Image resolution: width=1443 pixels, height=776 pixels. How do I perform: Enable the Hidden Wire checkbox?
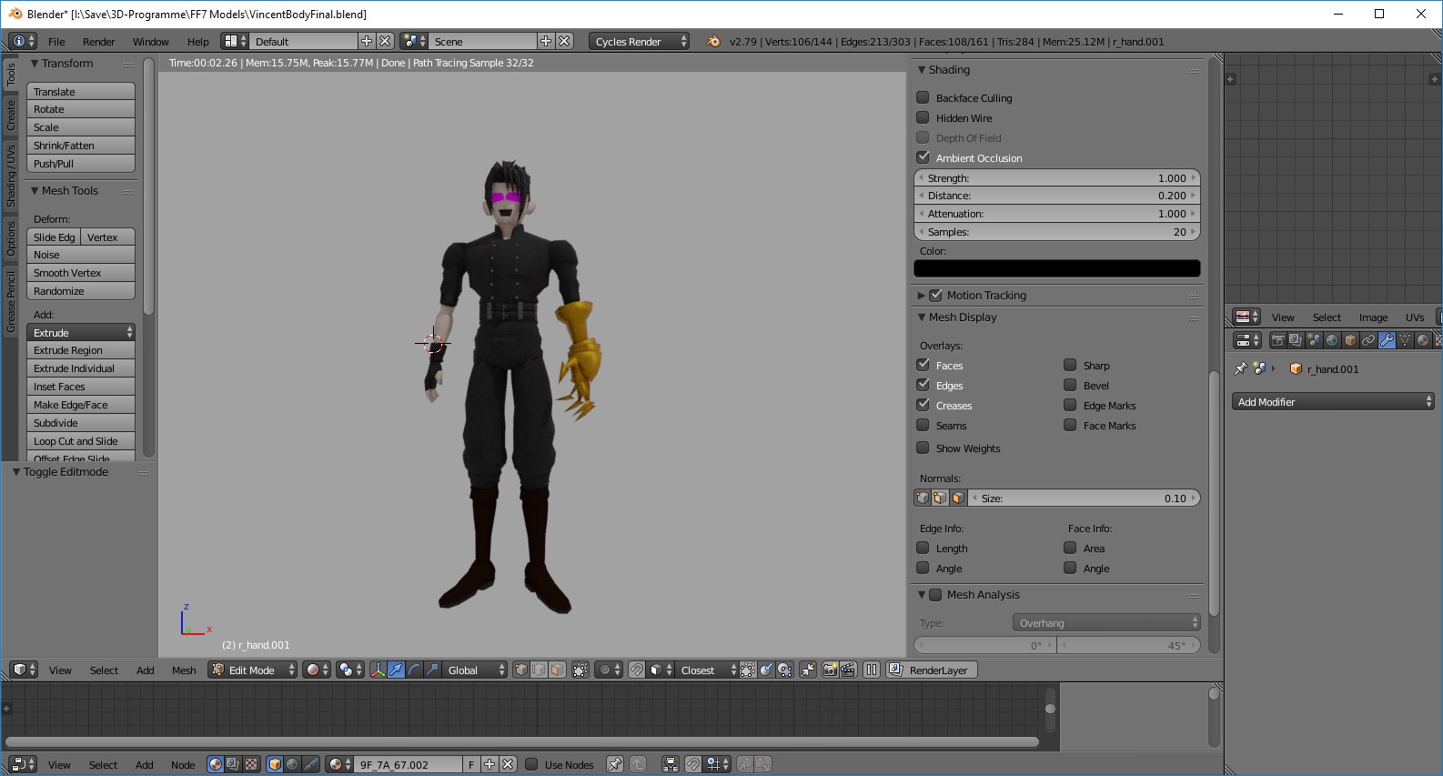click(923, 117)
